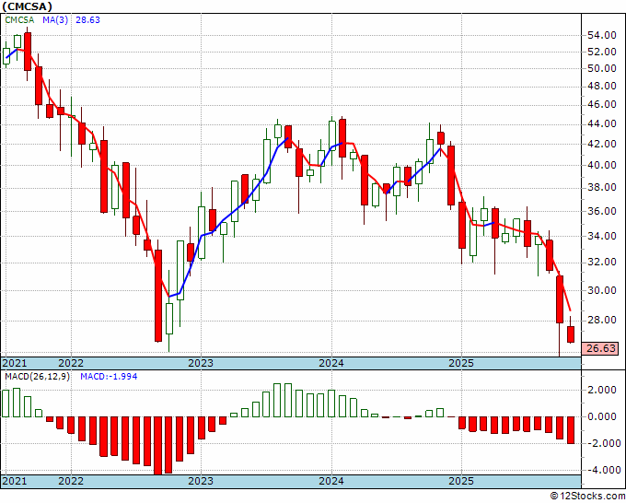Click the -2.000 MACD axis label
The height and width of the screenshot is (503, 626).
[602, 443]
